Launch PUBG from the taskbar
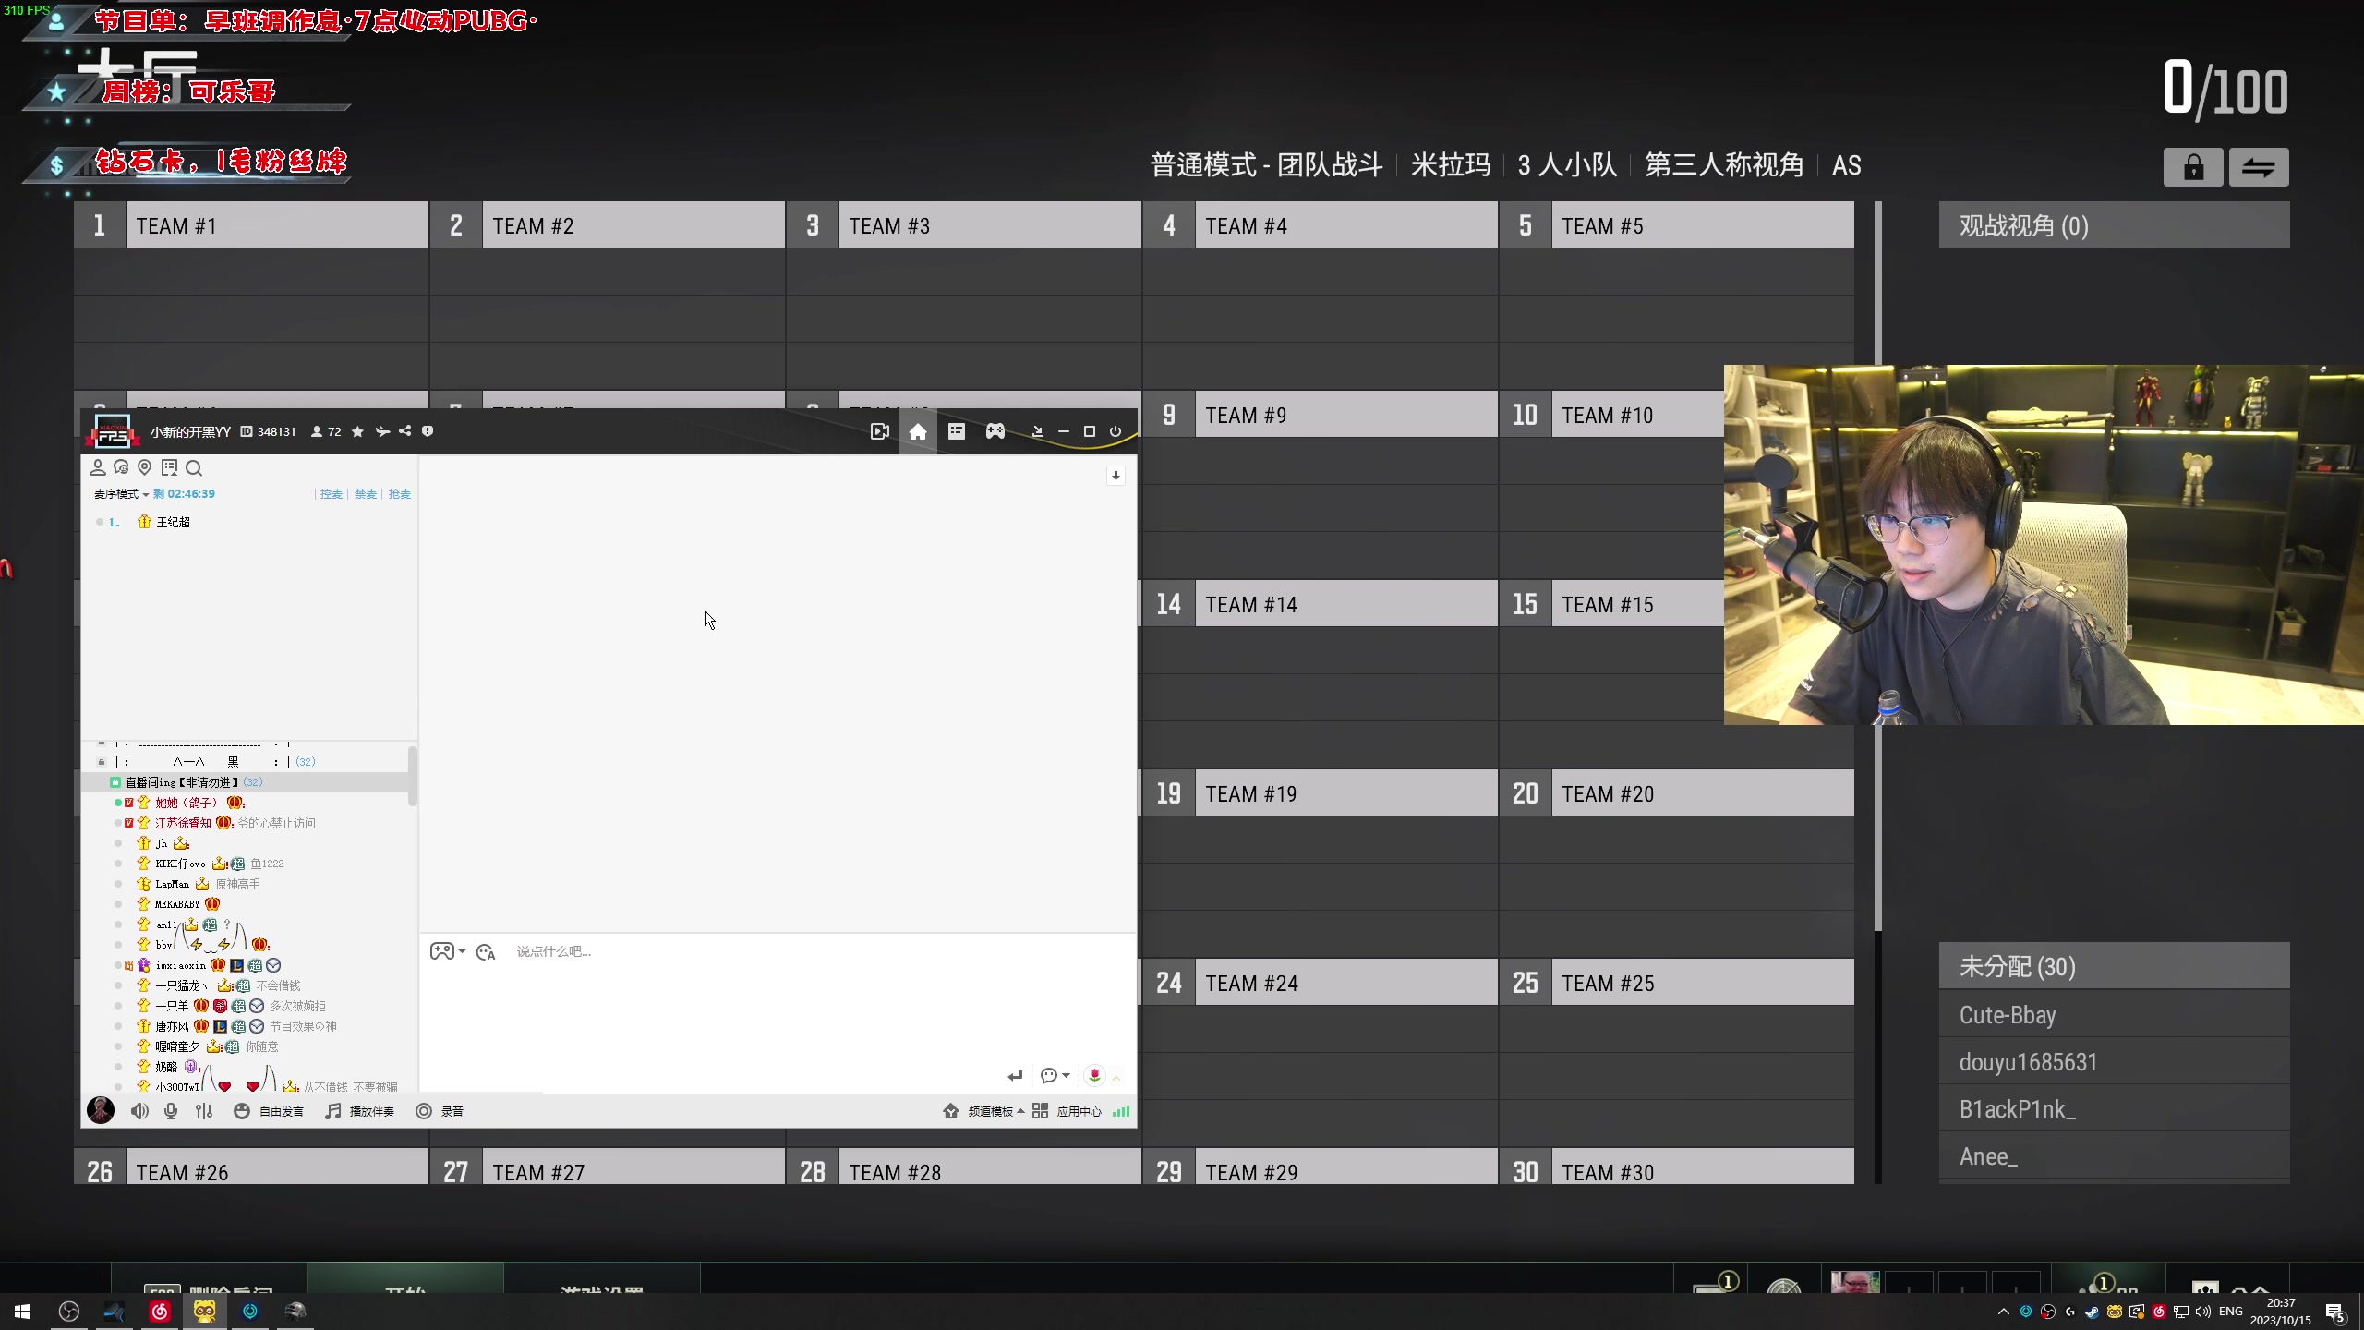2364x1330 pixels. coord(295,1312)
